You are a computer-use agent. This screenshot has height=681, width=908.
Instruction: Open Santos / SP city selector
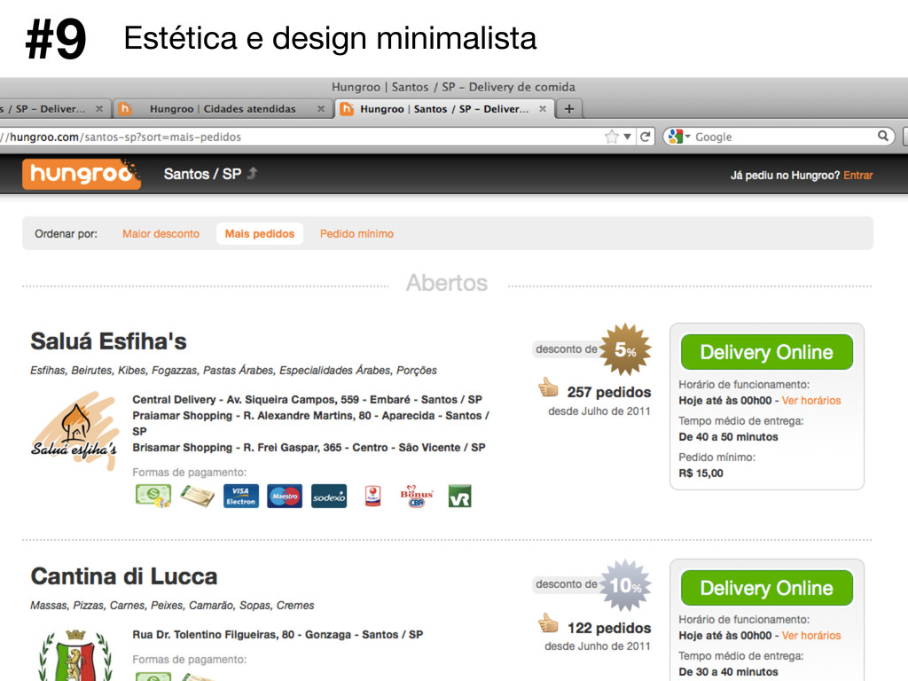click(x=202, y=174)
